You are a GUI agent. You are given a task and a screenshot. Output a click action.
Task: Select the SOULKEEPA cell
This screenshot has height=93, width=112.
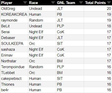pos(14,44)
